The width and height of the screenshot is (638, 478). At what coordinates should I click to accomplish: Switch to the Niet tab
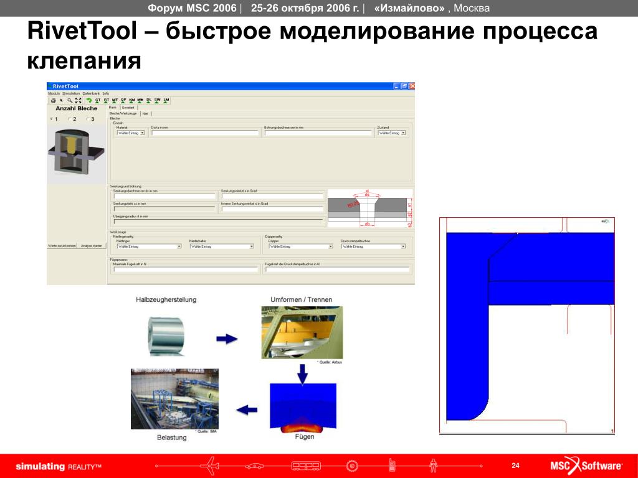pyautogui.click(x=145, y=113)
